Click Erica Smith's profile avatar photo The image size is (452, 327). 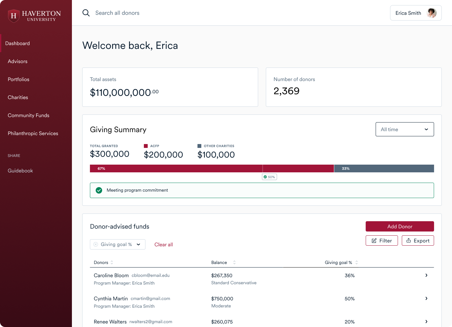click(x=432, y=13)
